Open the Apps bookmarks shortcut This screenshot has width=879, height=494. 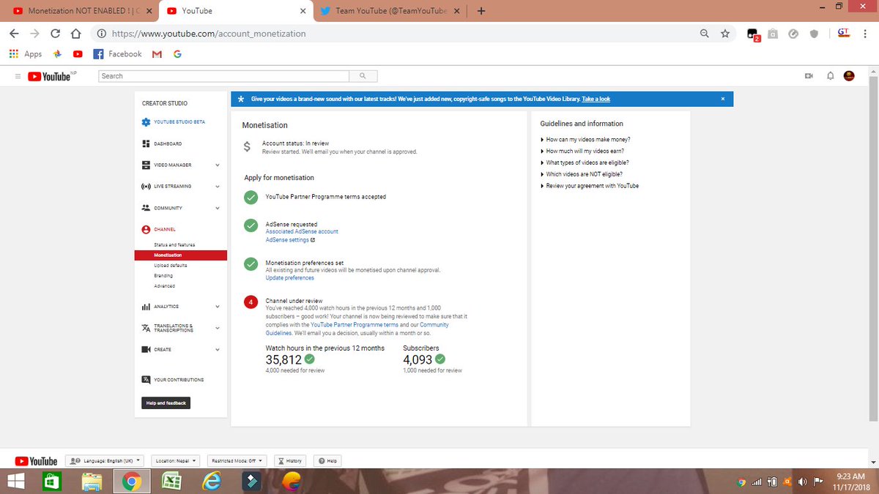(26, 54)
